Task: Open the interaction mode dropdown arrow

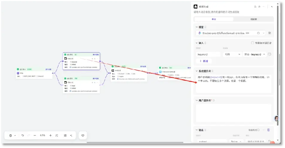Action: tap(15, 135)
